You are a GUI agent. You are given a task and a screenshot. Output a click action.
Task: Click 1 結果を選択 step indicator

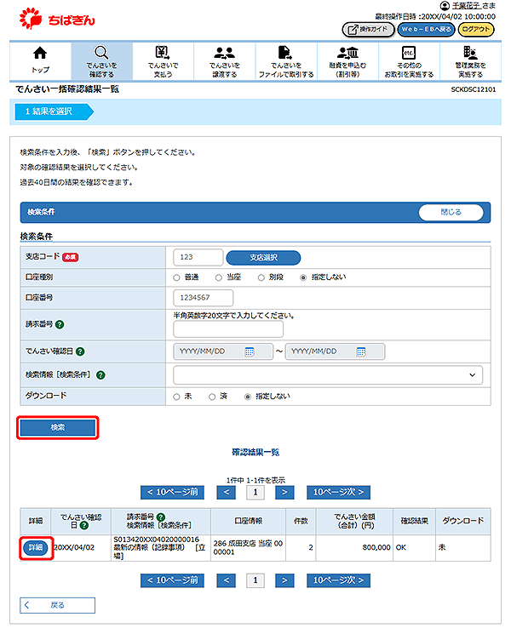tap(55, 111)
